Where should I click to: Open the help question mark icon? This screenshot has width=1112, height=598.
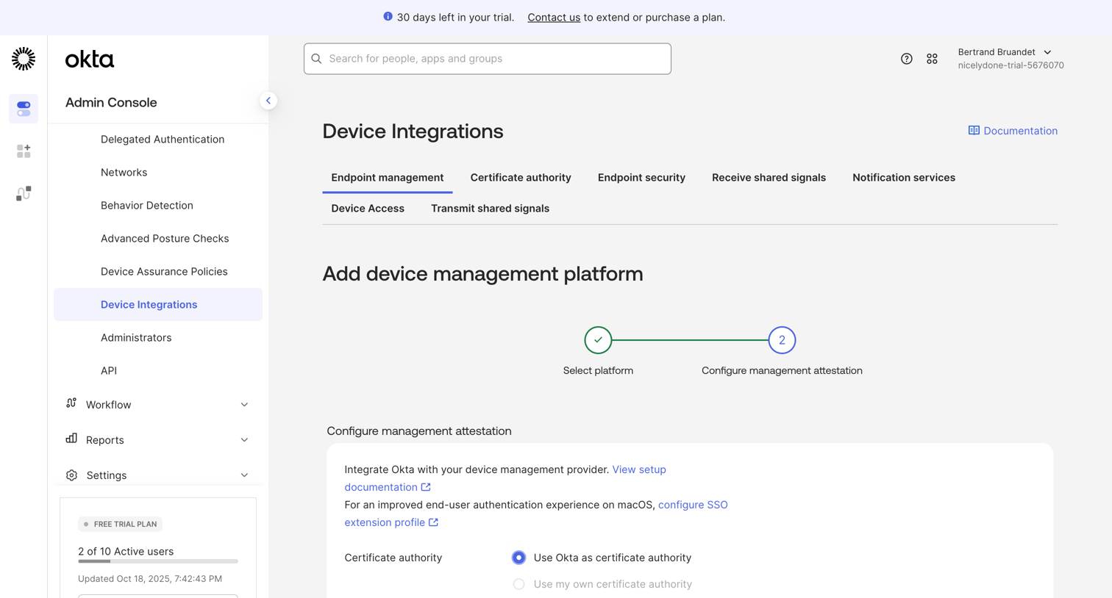pyautogui.click(x=907, y=59)
